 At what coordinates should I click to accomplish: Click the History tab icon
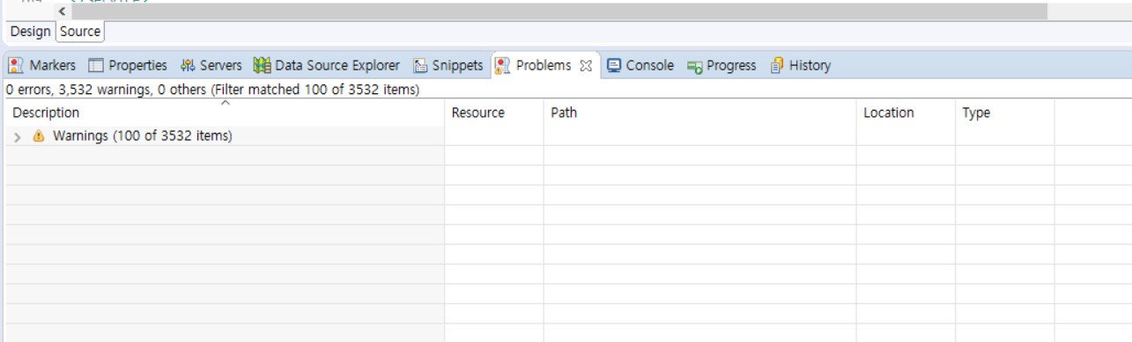pyautogui.click(x=776, y=65)
